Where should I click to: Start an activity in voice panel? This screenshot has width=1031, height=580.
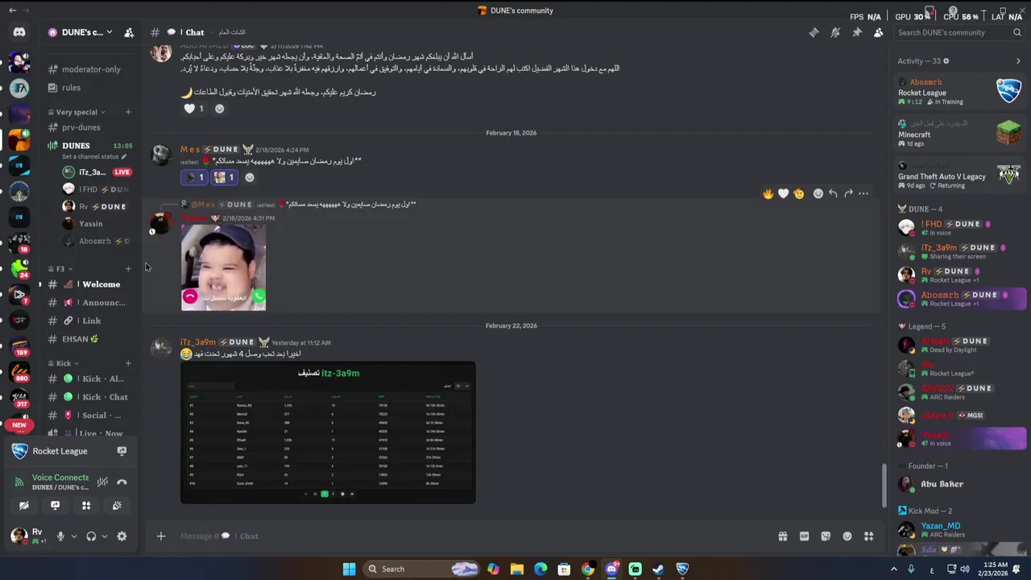(86, 506)
